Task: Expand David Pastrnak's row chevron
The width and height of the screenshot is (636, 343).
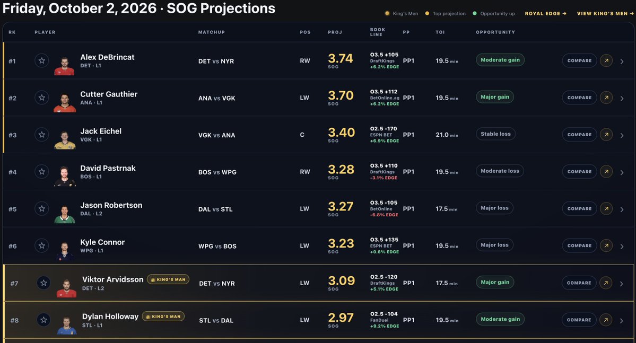Action: point(622,172)
